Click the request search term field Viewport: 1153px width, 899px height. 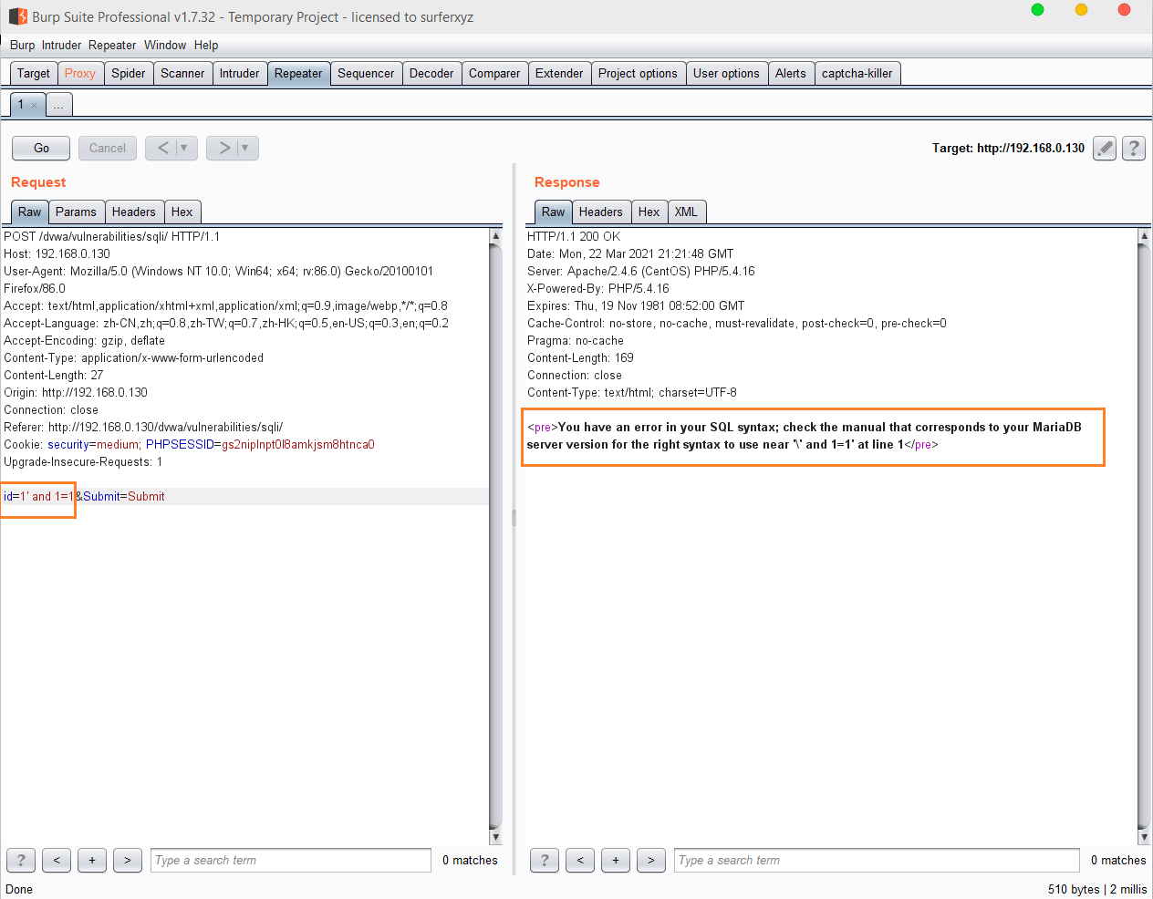(x=291, y=860)
